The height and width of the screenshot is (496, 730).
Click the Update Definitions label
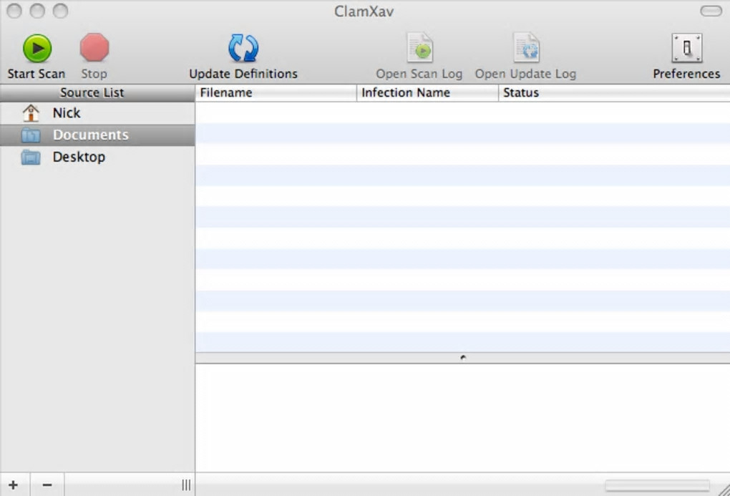click(243, 74)
